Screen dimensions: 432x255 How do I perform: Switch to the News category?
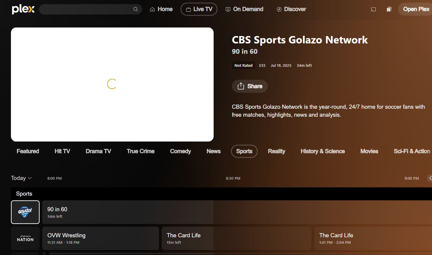point(213,151)
